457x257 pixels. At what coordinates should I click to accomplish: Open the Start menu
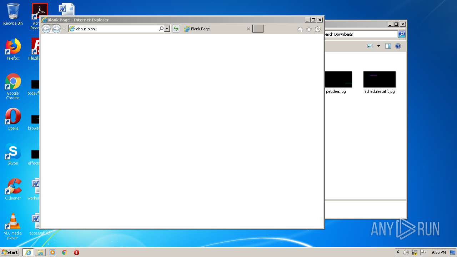point(10,252)
